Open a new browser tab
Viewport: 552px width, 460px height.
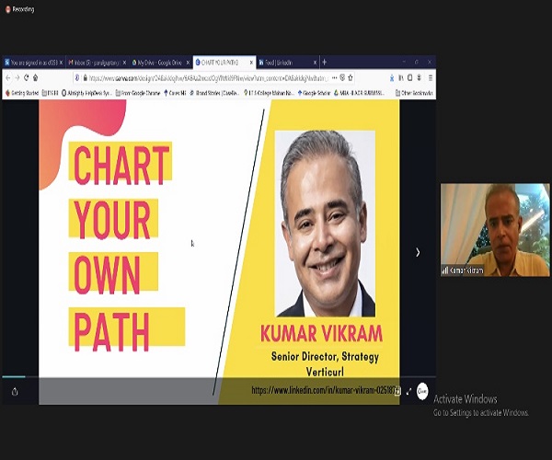click(325, 63)
